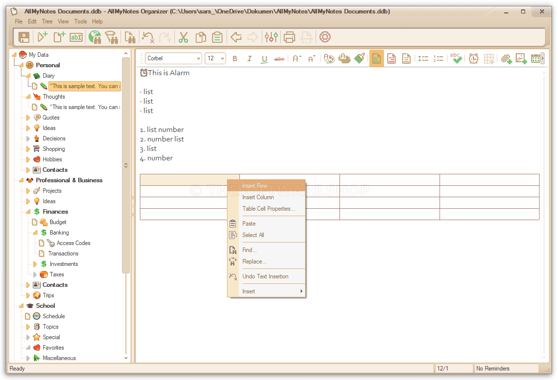Screen dimensions: 558x380
Task: Click Select All in the context menu
Action: tap(266, 235)
